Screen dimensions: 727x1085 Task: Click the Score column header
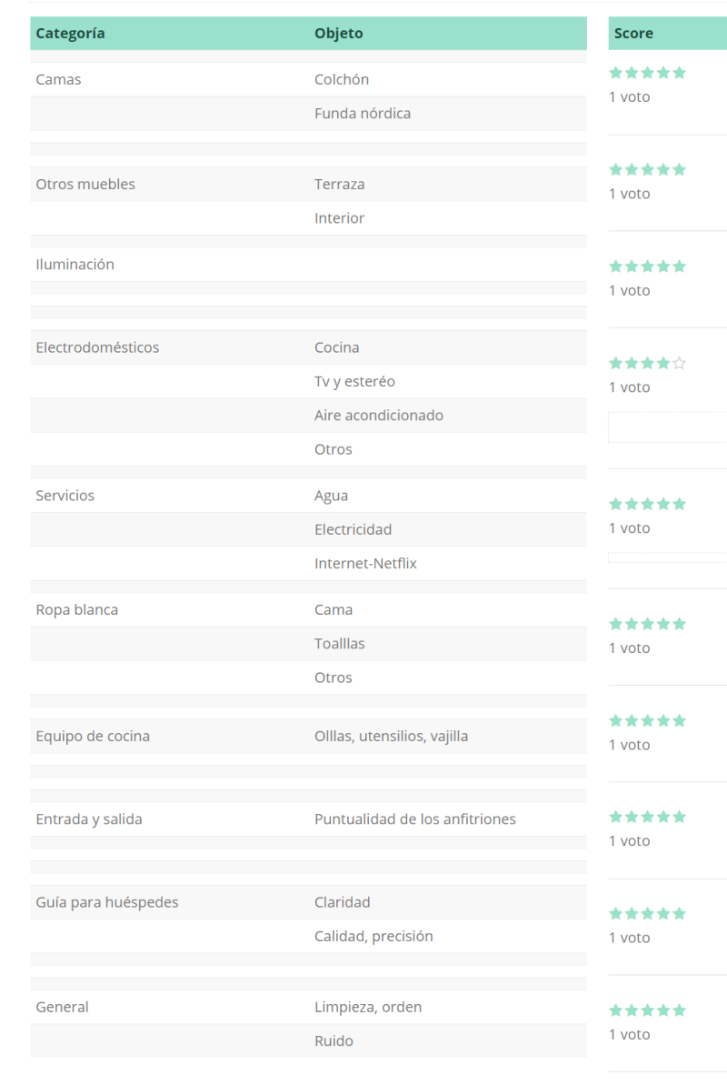(x=633, y=34)
